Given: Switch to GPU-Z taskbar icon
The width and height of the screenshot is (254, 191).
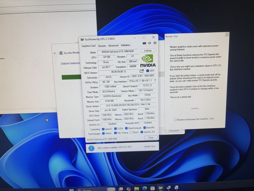Looking at the screenshot, I should point(161,188).
